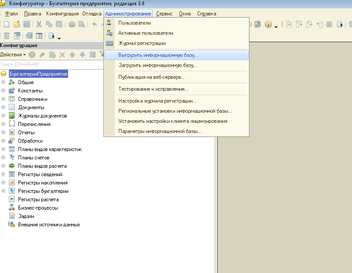Expand the Справочники tree node
The width and height of the screenshot is (352, 273).
click(4, 99)
